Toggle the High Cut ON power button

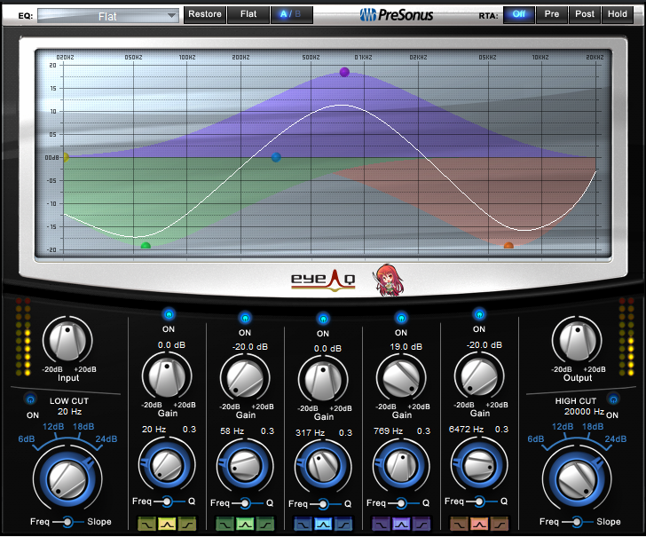613,399
